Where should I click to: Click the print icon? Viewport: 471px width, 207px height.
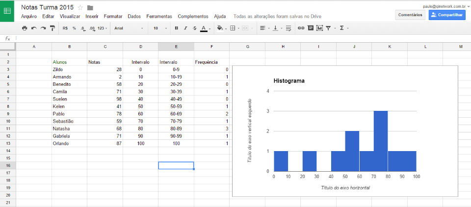point(25,28)
